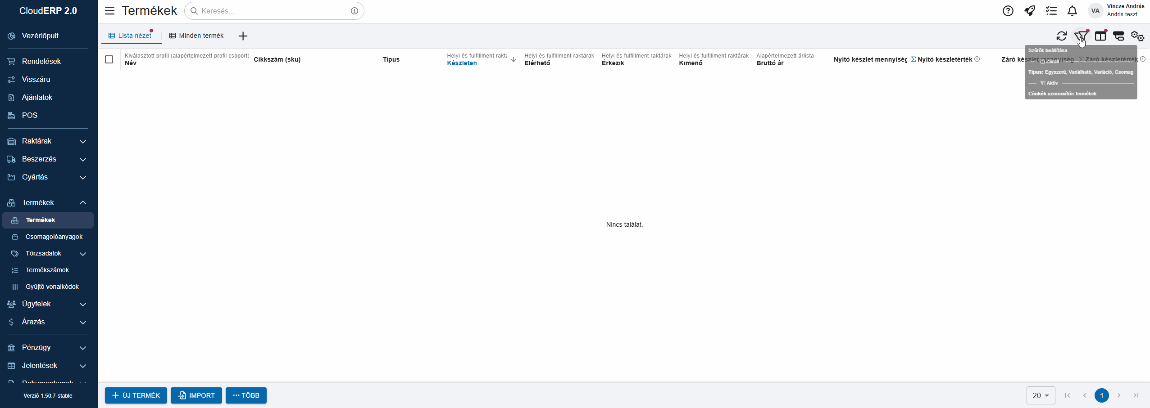
Task: Select page 1 in pagination
Action: (1102, 395)
